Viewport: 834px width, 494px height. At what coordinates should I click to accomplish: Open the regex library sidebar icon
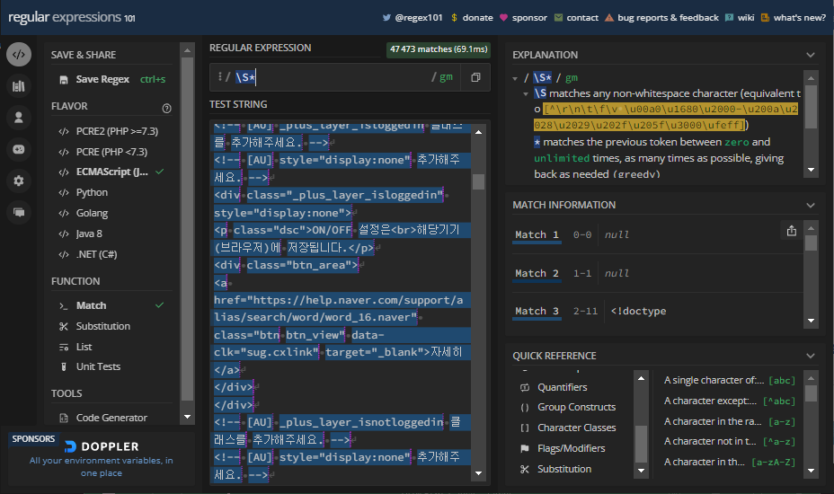click(x=19, y=86)
